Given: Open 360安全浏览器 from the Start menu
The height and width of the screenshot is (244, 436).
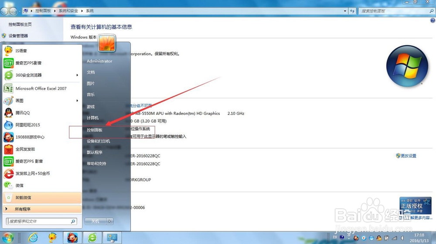Looking at the screenshot, I should click(42, 75).
